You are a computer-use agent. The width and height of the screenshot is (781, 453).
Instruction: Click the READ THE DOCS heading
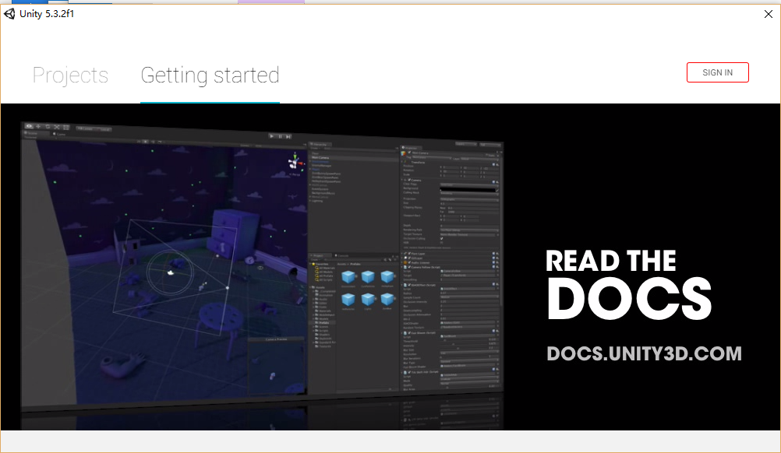point(628,285)
